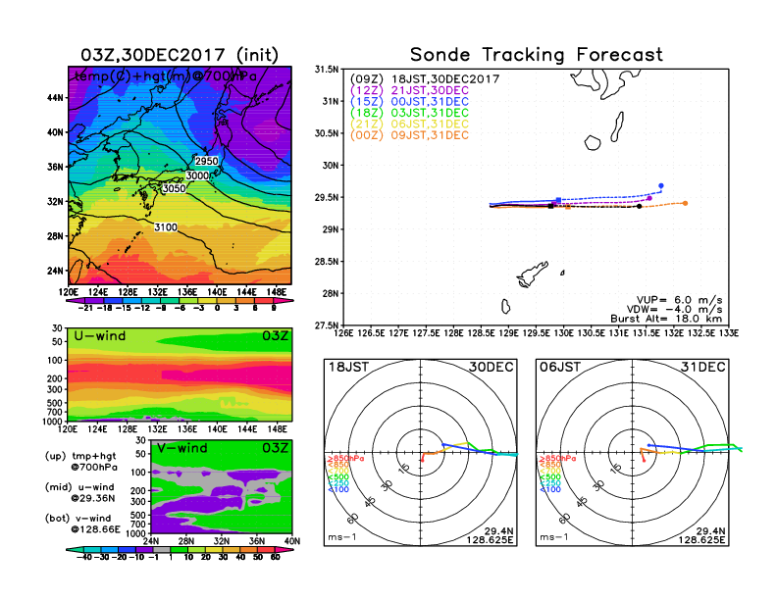Pick the gray wind colorbar segment between -1 and 1

tap(162, 550)
